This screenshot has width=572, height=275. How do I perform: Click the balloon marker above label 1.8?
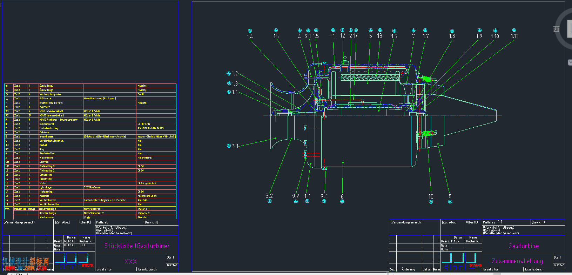click(x=452, y=31)
